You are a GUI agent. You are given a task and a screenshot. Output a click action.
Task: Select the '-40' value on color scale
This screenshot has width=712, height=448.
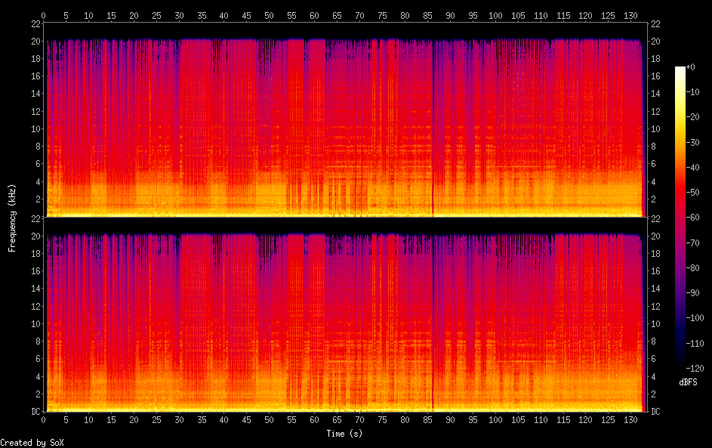(693, 167)
